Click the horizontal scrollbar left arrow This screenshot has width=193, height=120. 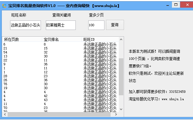[5, 114]
